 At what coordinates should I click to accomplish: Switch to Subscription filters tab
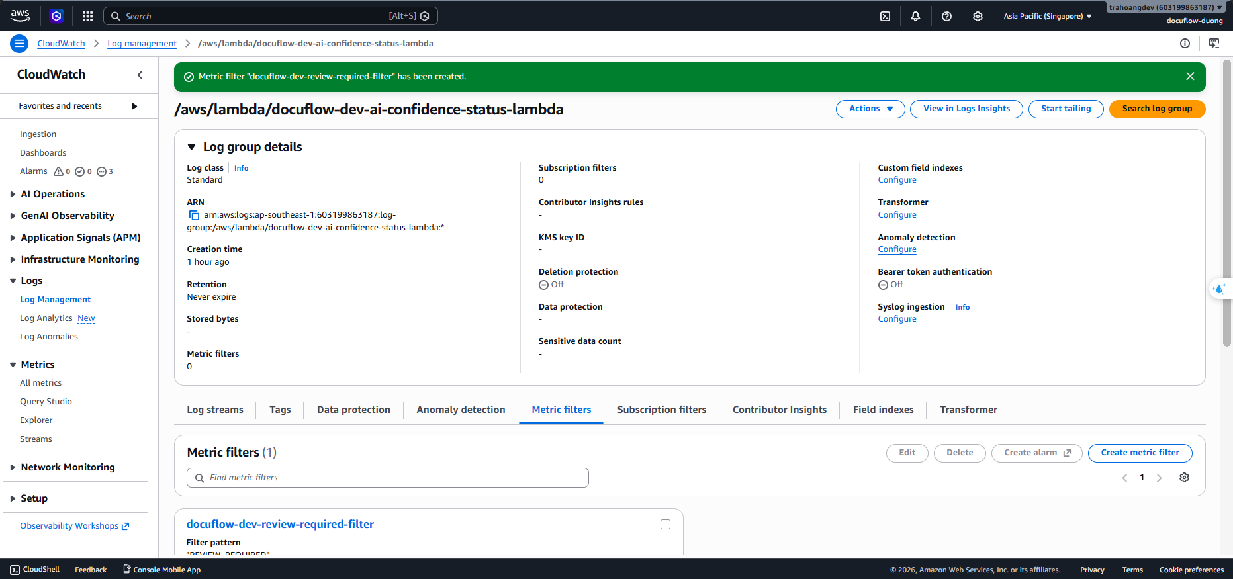[662, 410]
